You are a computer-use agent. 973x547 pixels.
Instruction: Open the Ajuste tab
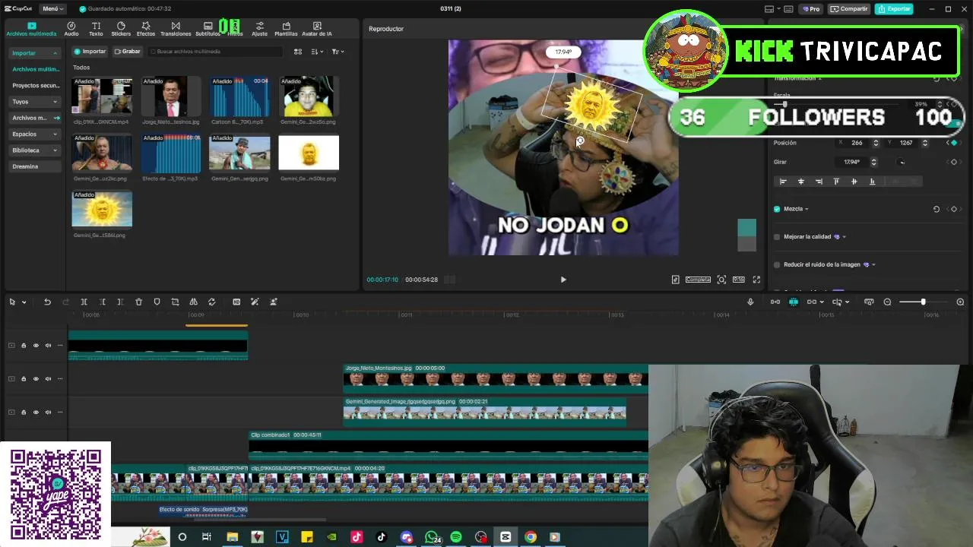pos(260,29)
